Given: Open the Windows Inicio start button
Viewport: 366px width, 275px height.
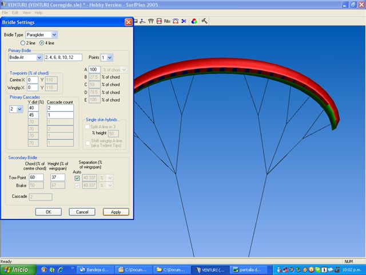Looking at the screenshot, I should [x=17, y=269].
